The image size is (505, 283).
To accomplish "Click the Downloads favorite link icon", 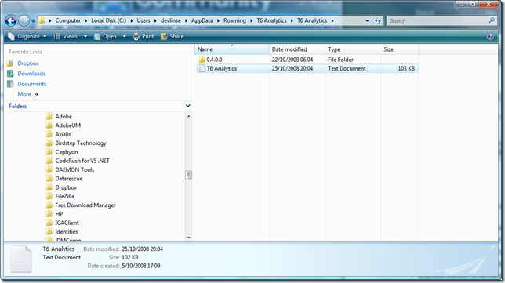I will coord(10,74).
